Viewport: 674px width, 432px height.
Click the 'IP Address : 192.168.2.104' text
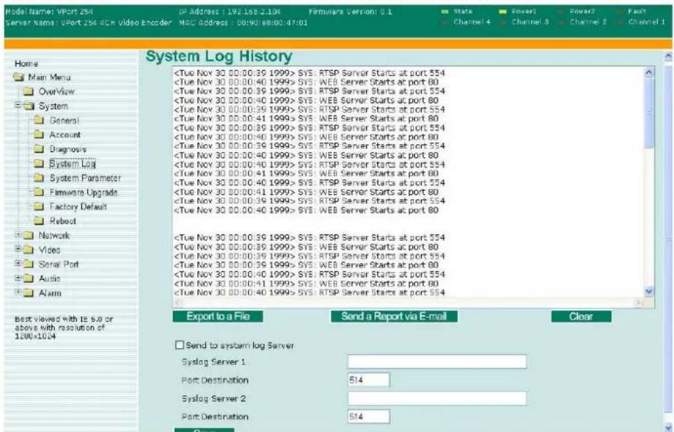click(229, 12)
